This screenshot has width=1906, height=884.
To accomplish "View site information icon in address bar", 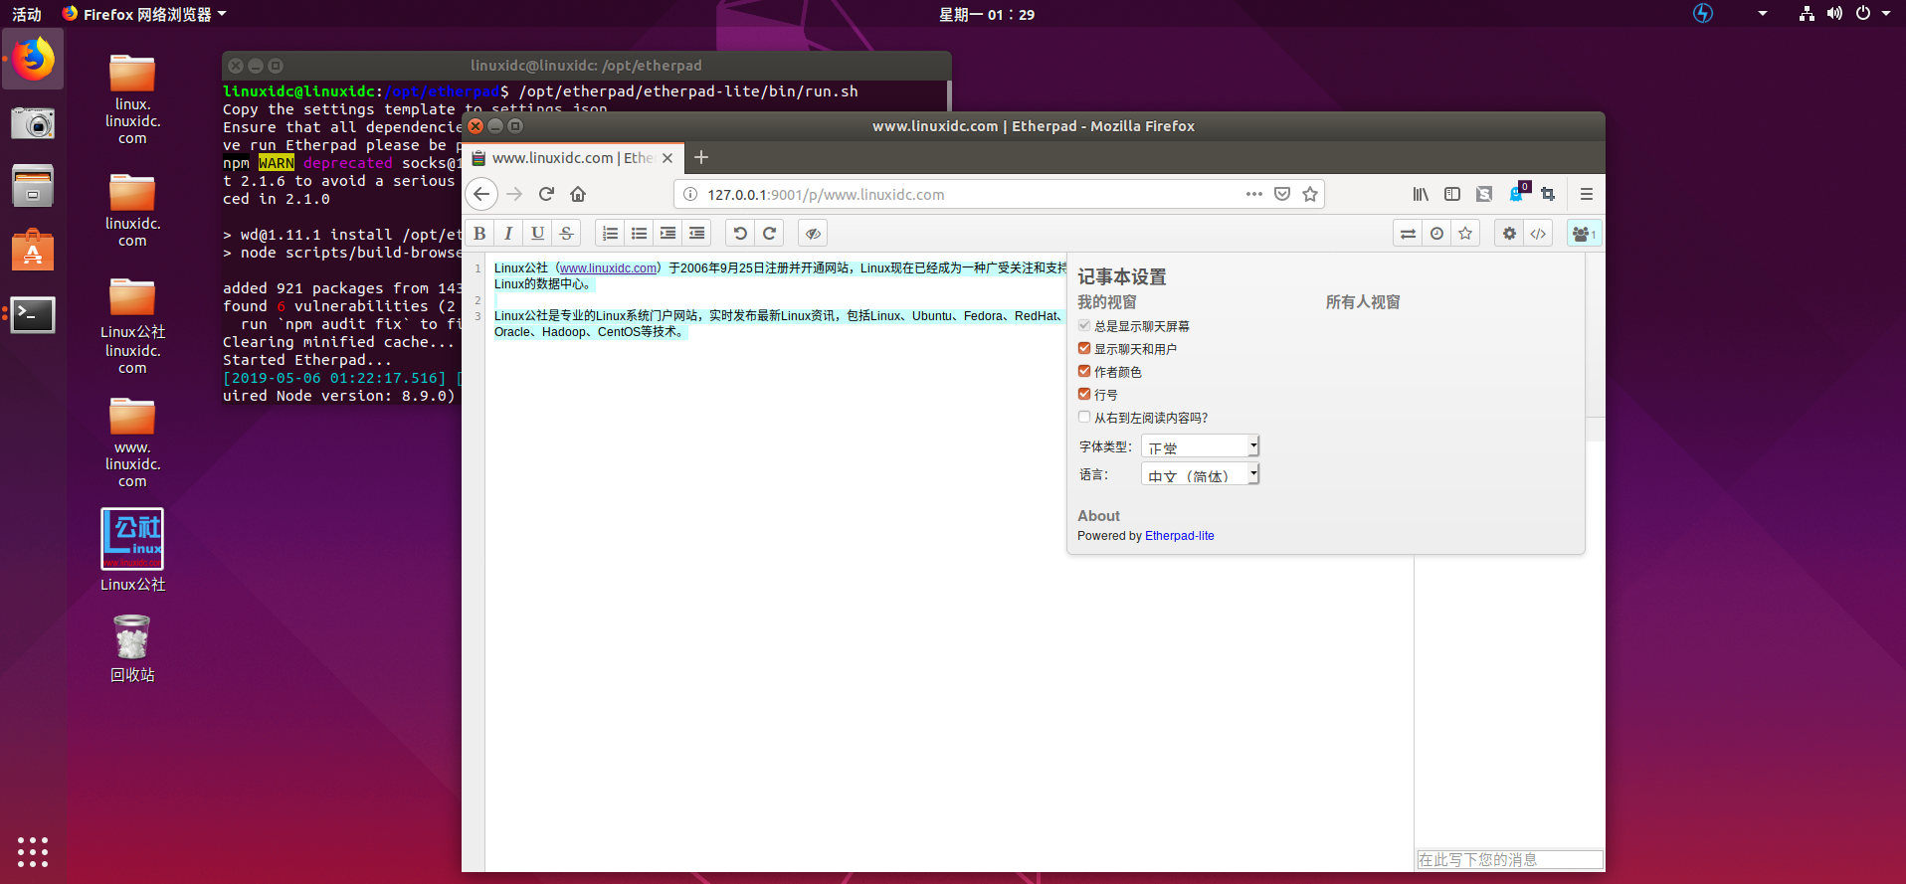I will coord(690,194).
